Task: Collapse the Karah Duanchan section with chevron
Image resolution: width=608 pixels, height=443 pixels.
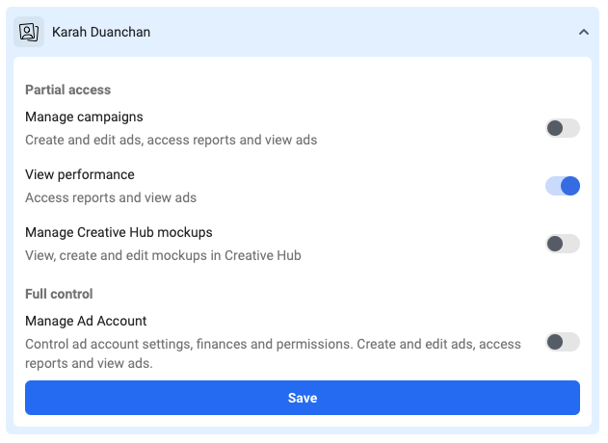Action: click(584, 32)
